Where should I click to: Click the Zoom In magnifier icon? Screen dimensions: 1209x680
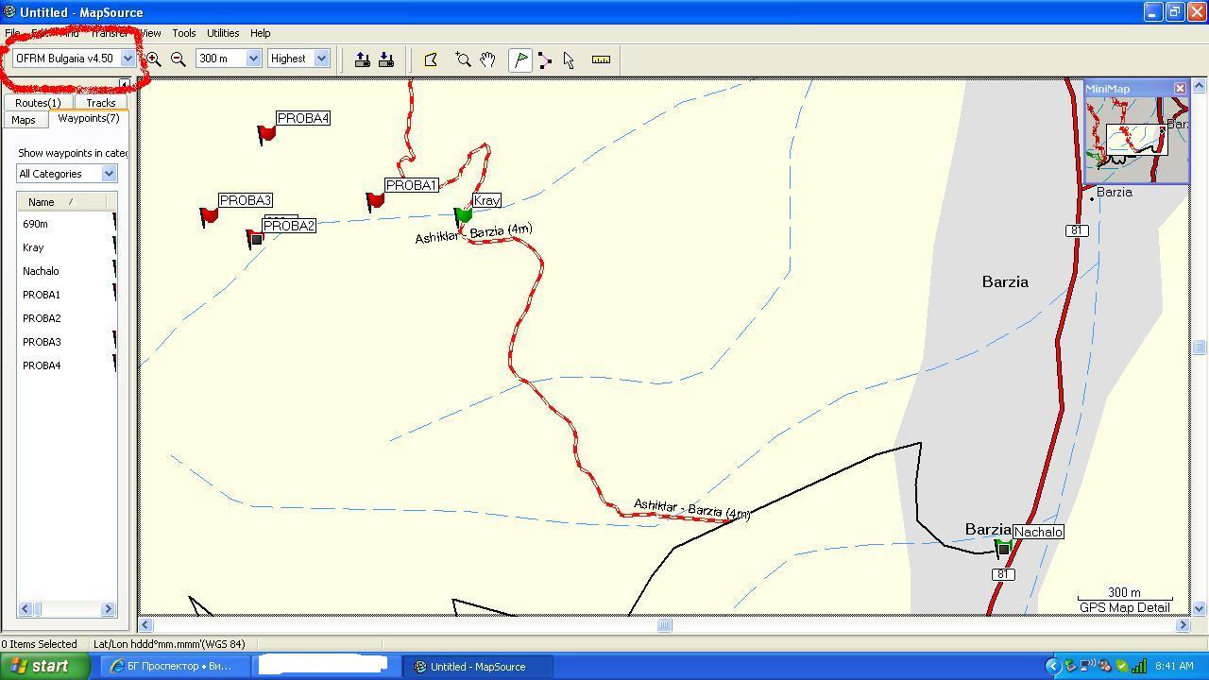[x=153, y=59]
